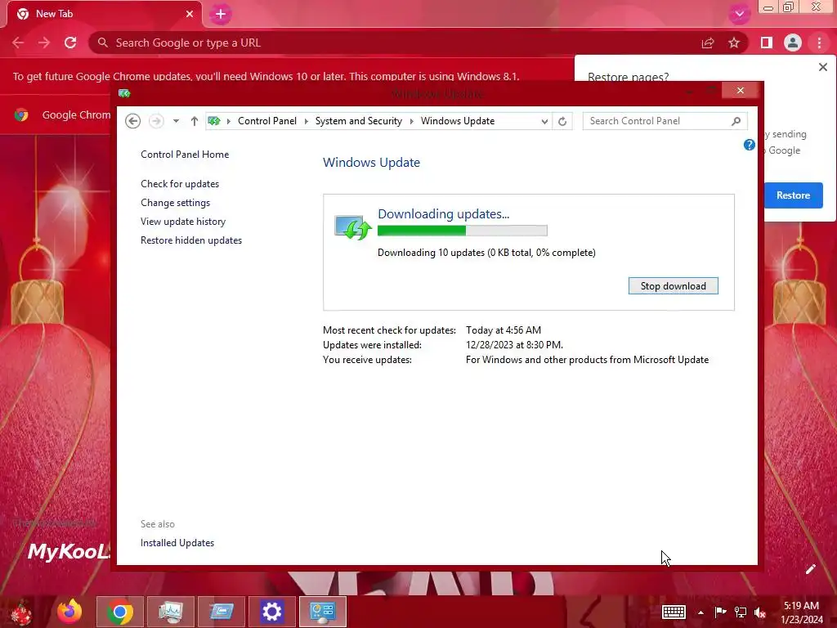Click the Forward arrow in Windows Update window
837x628 pixels.
click(156, 121)
